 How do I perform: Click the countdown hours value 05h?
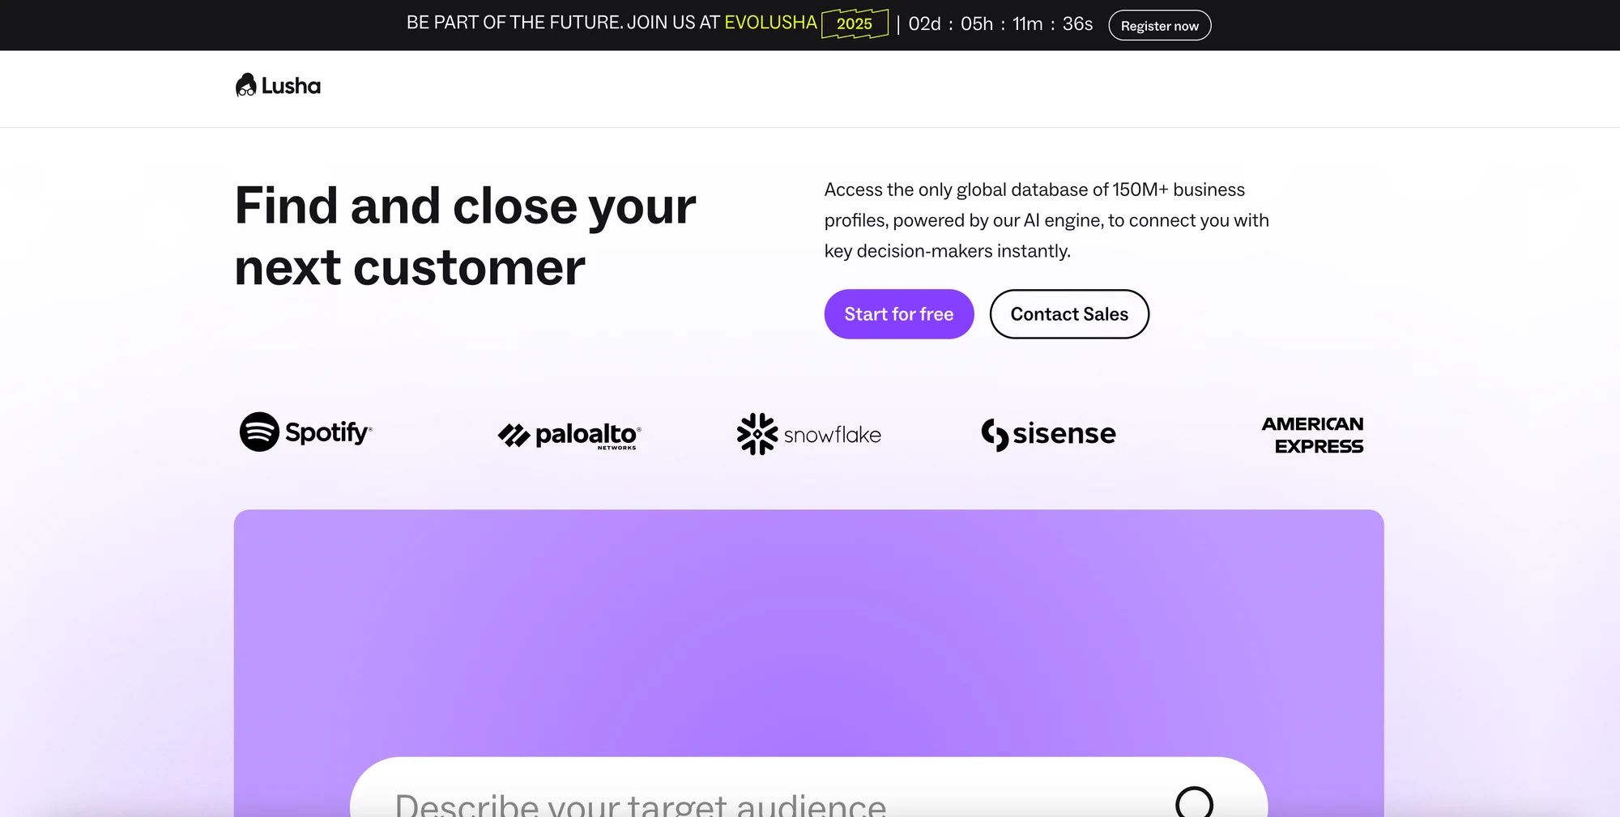[x=977, y=24]
